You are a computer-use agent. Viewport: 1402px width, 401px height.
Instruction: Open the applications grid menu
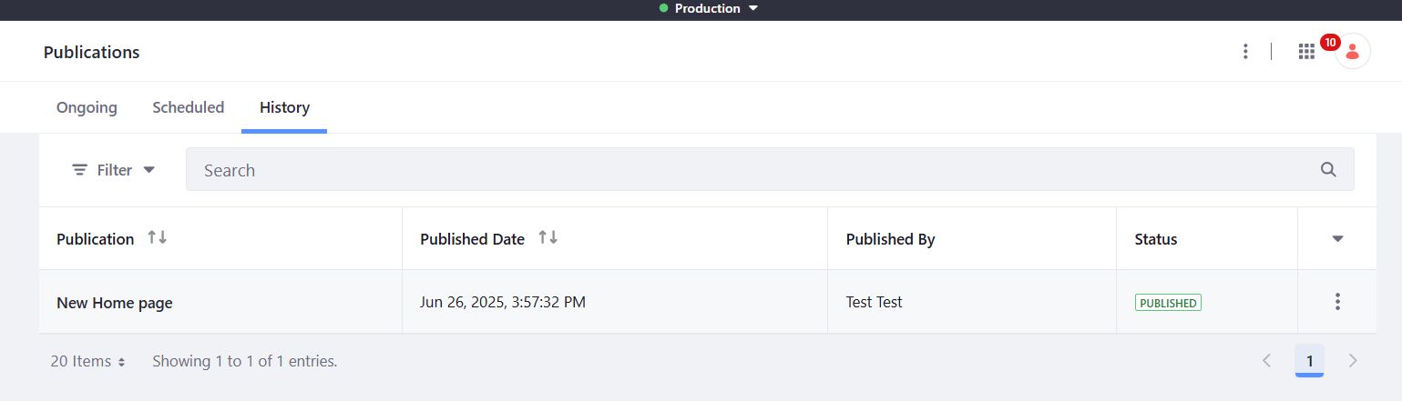(x=1306, y=52)
